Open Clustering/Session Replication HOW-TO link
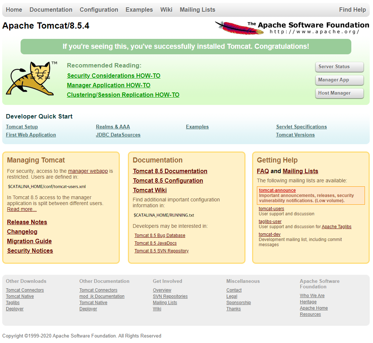 (x=123, y=95)
